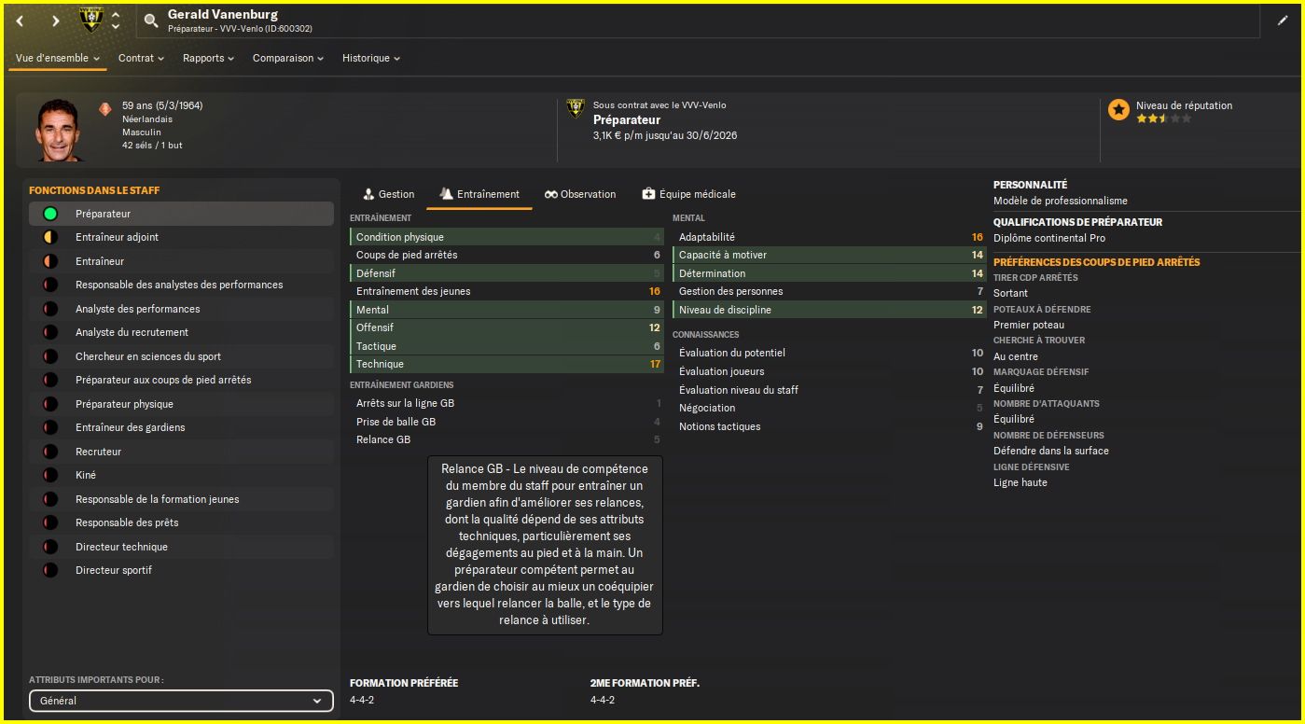Select the Préparateur staff role

181,214
